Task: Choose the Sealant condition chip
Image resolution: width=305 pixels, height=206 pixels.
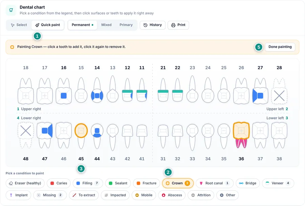Action: pos(118,183)
